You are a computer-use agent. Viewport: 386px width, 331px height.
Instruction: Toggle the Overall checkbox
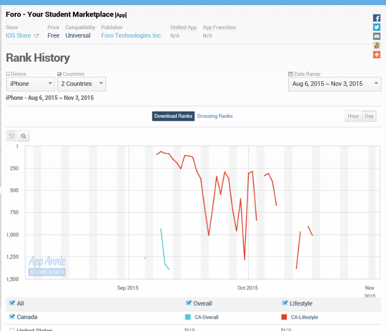pos(189,303)
